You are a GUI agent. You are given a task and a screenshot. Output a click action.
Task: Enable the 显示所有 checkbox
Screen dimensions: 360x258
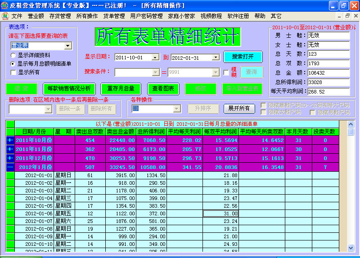13,72
